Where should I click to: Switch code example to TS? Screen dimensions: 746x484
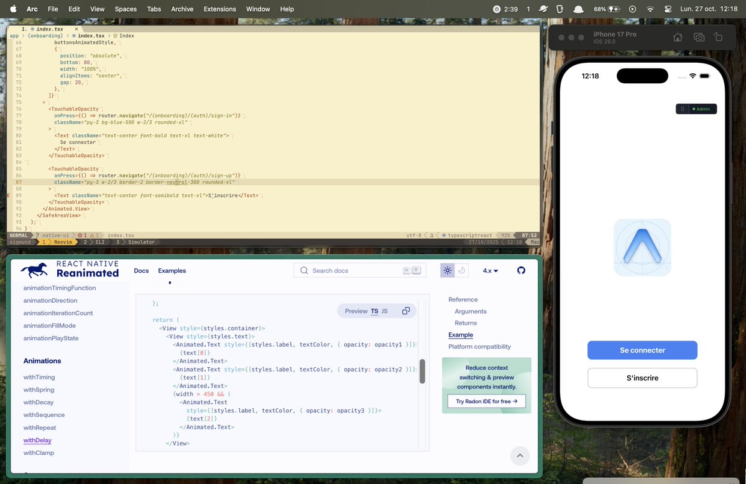coord(374,311)
